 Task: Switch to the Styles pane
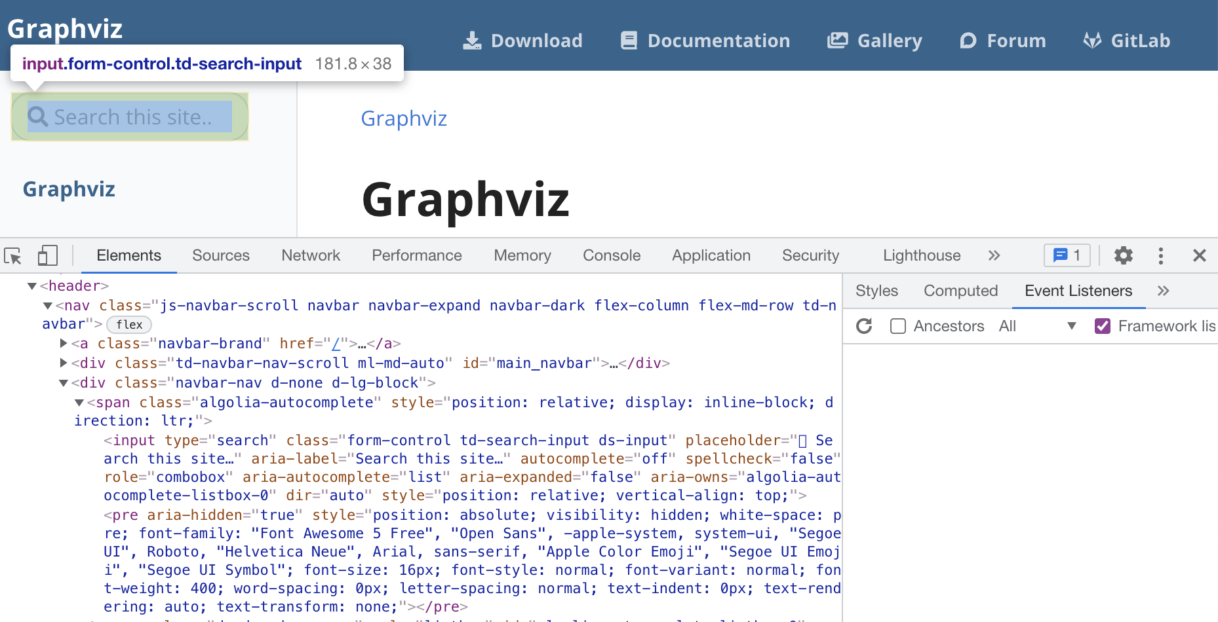[x=876, y=291]
